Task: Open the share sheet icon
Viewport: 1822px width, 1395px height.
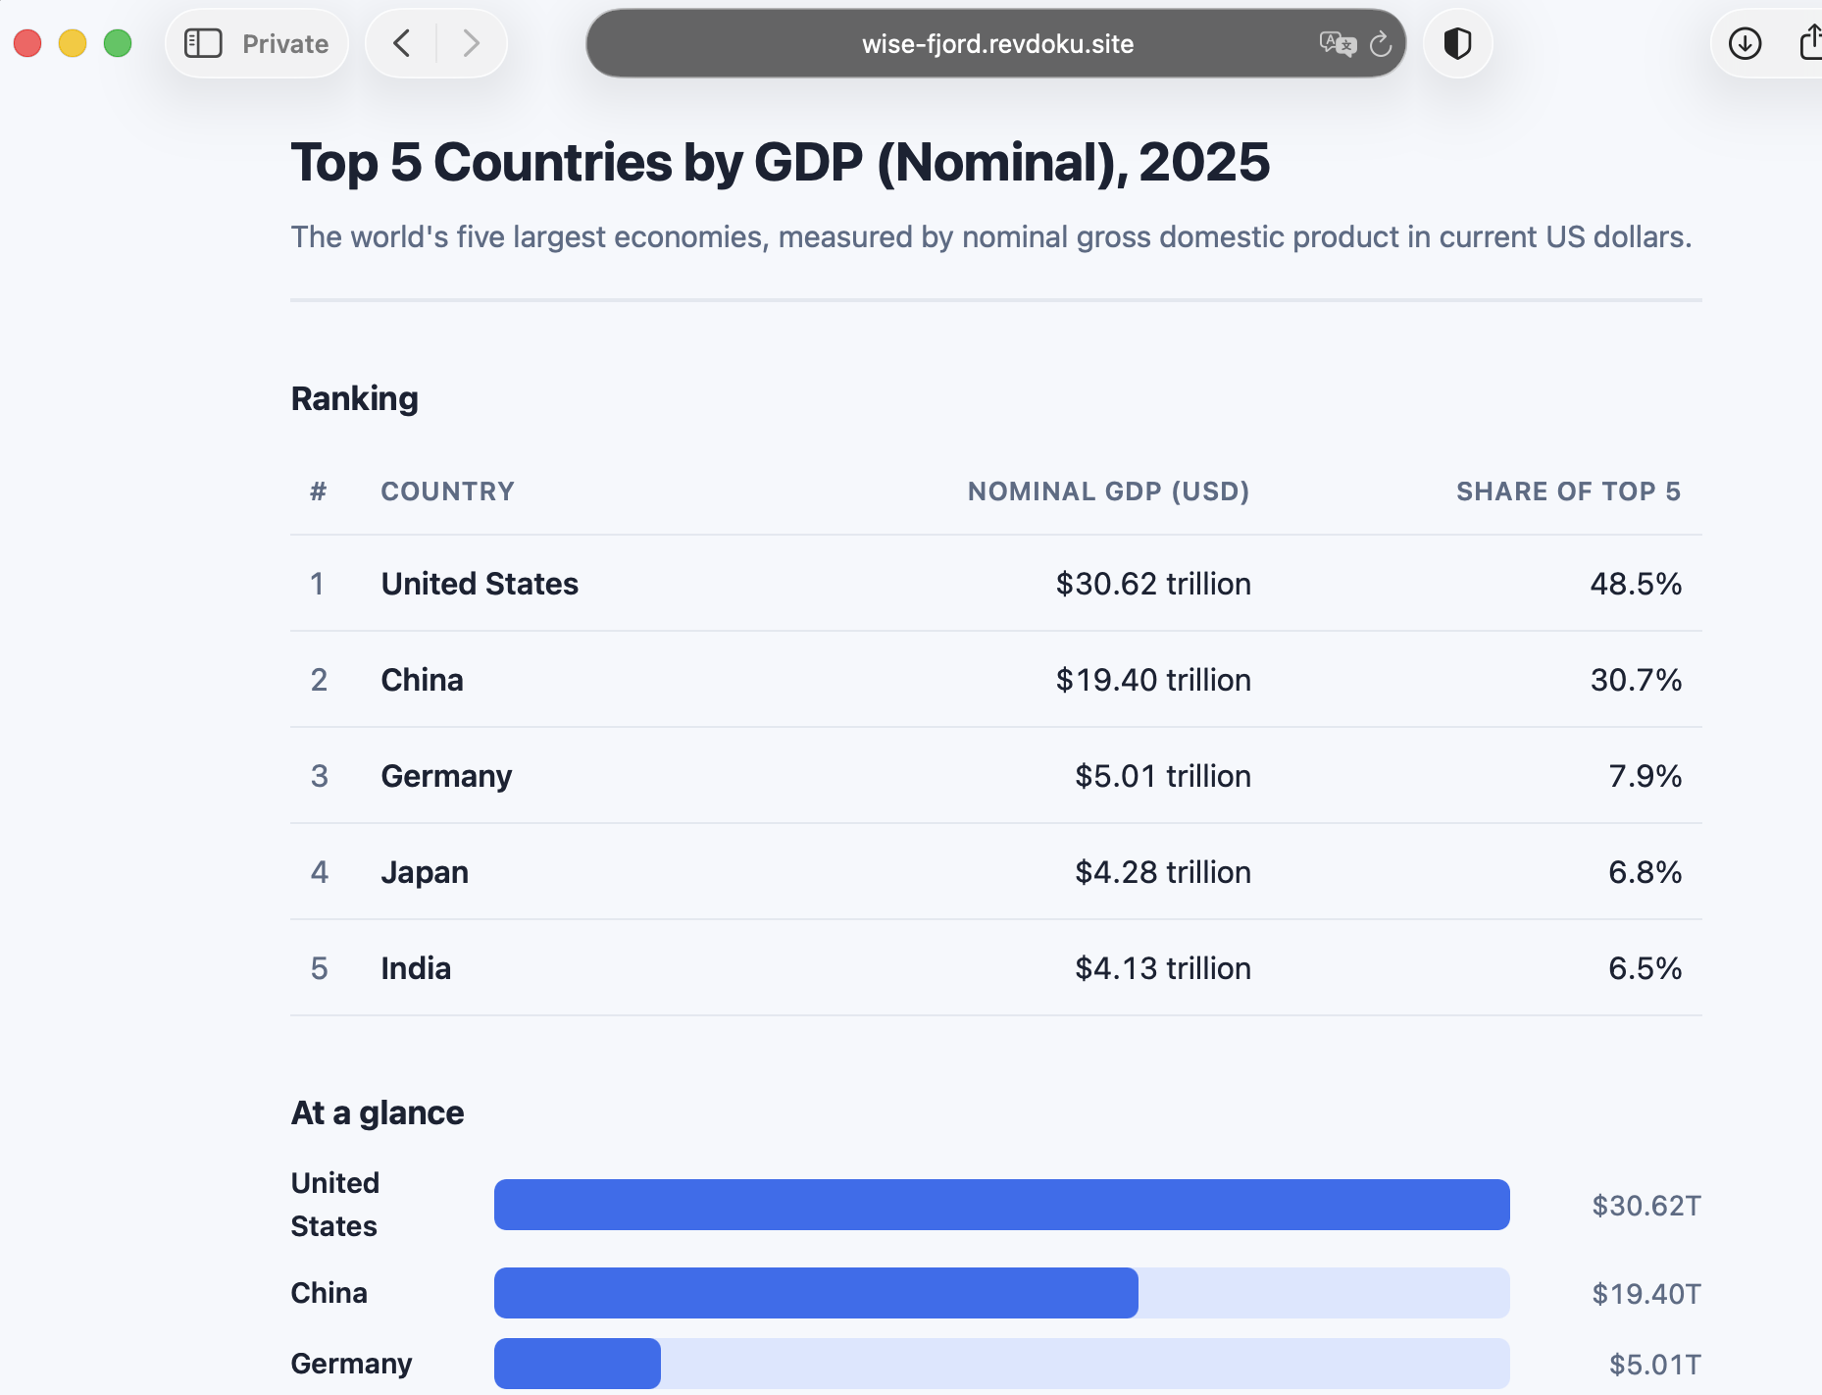Action: tap(1810, 42)
